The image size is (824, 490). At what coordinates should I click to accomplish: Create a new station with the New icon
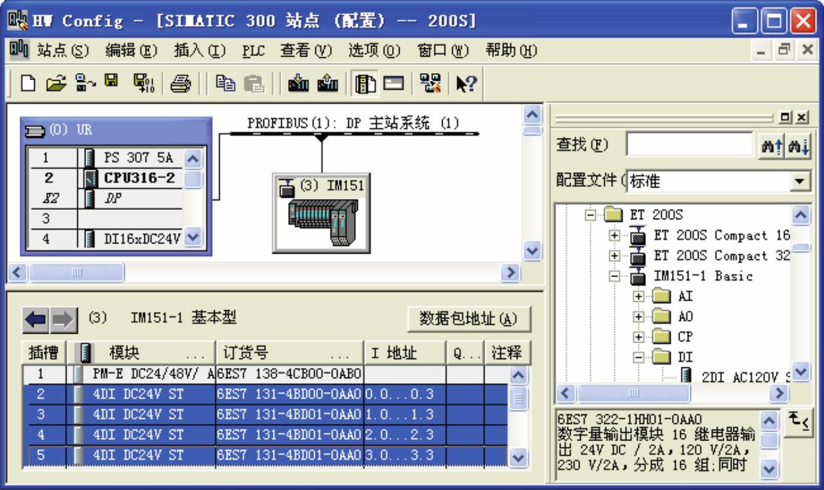pyautogui.click(x=28, y=85)
